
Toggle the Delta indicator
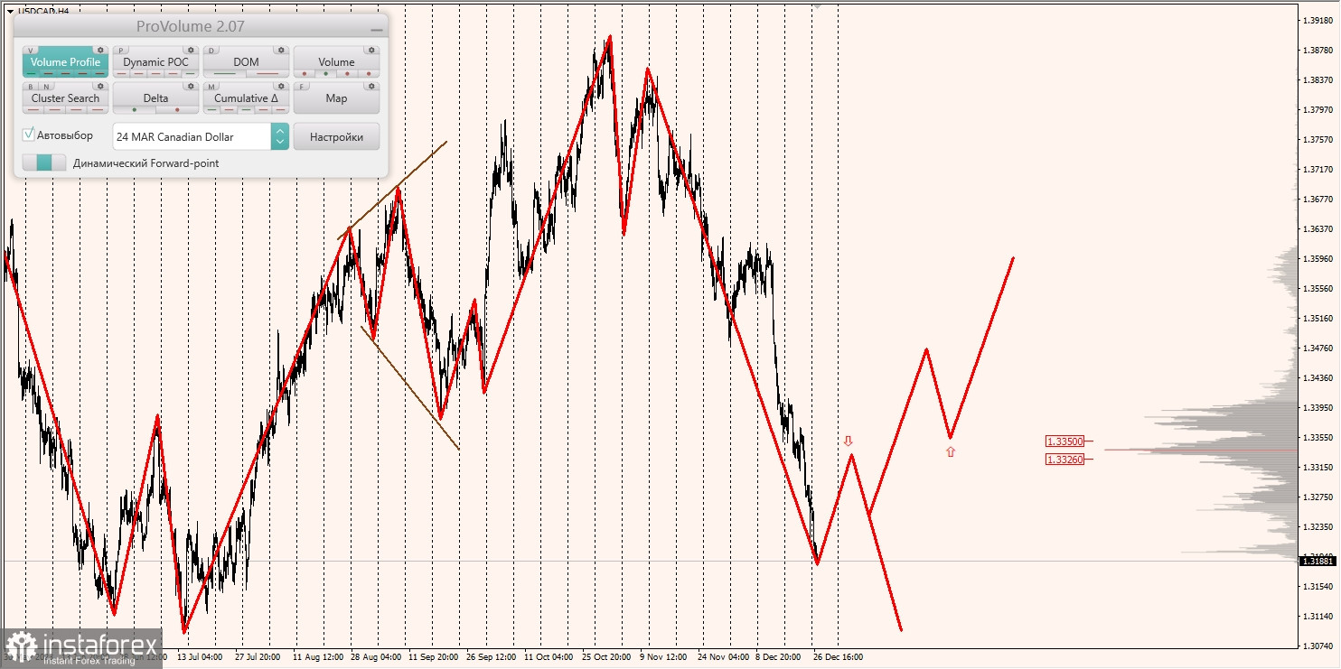155,98
